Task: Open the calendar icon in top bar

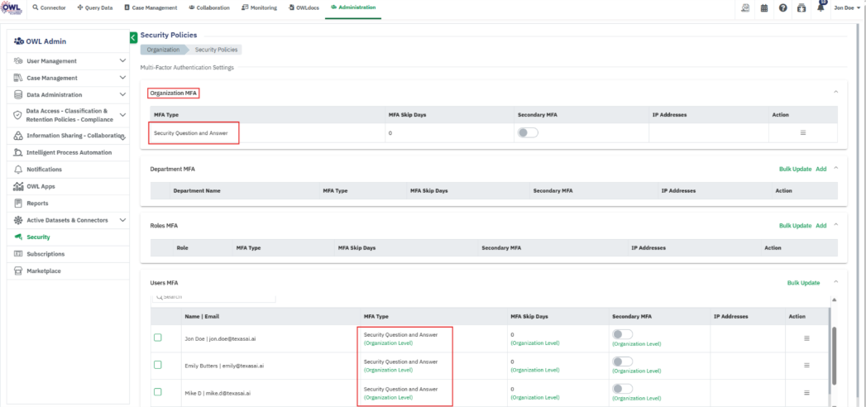Action: [764, 7]
